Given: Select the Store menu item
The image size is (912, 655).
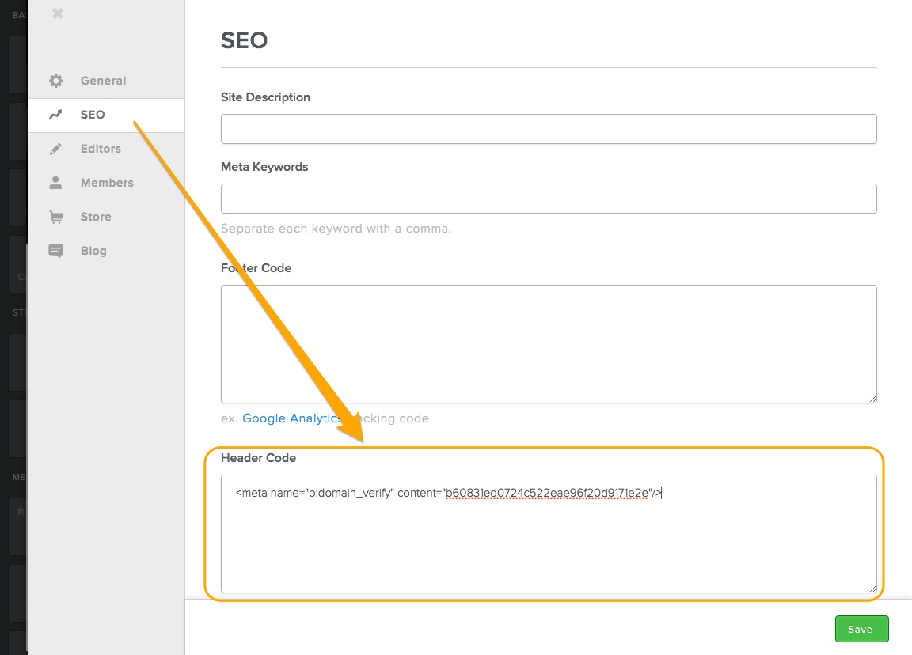Looking at the screenshot, I should click(x=95, y=216).
